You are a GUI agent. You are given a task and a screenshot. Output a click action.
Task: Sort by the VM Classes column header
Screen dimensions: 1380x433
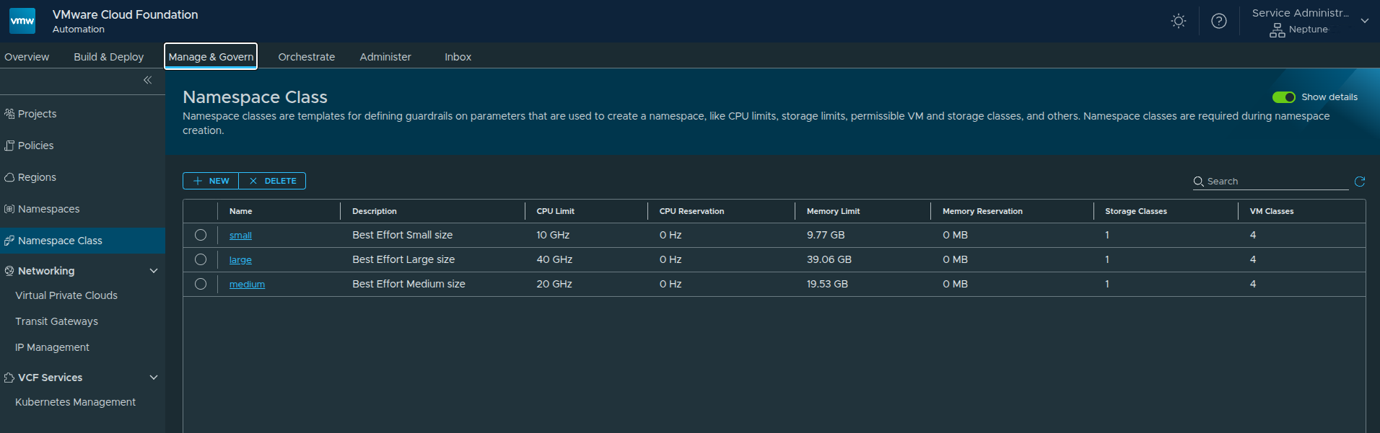1272,211
